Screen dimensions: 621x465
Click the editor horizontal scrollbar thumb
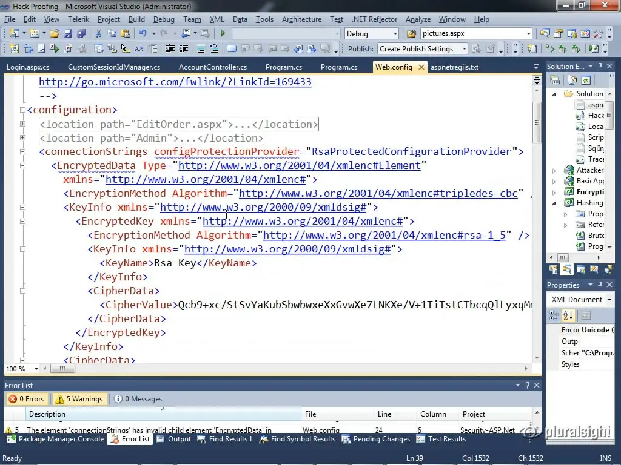pos(62,369)
